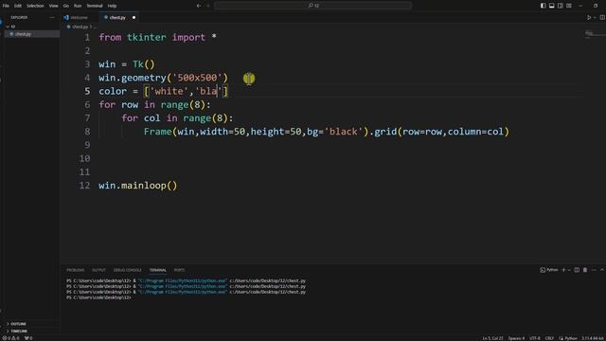Switch to the Debug Console tab
The image size is (606, 341).
point(128,270)
